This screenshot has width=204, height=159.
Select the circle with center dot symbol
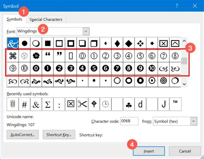click(152, 81)
